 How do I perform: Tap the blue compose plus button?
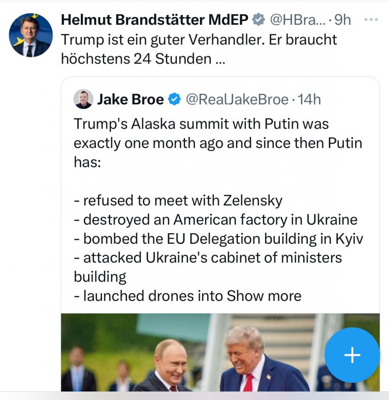(x=352, y=355)
